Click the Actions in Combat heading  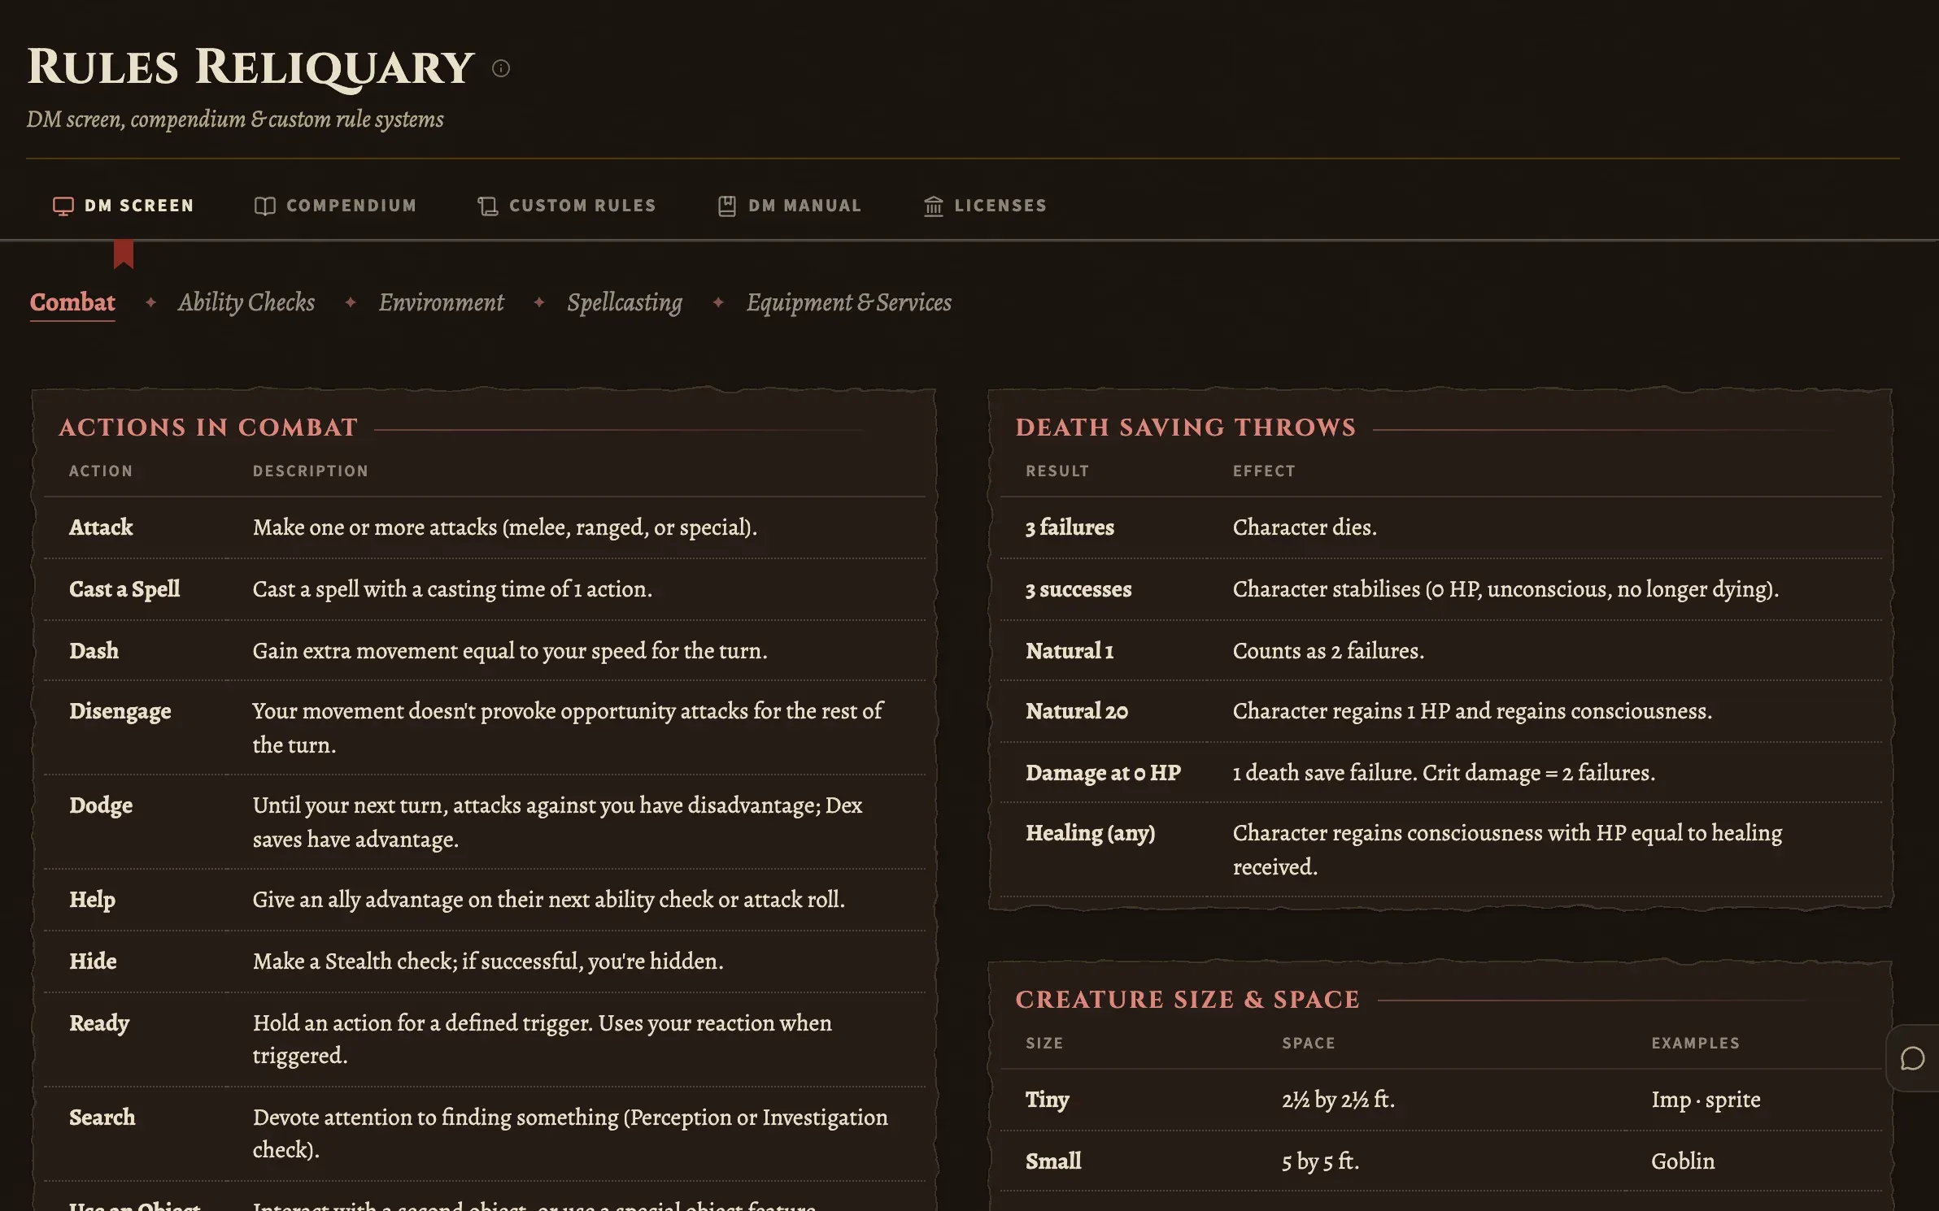point(208,428)
